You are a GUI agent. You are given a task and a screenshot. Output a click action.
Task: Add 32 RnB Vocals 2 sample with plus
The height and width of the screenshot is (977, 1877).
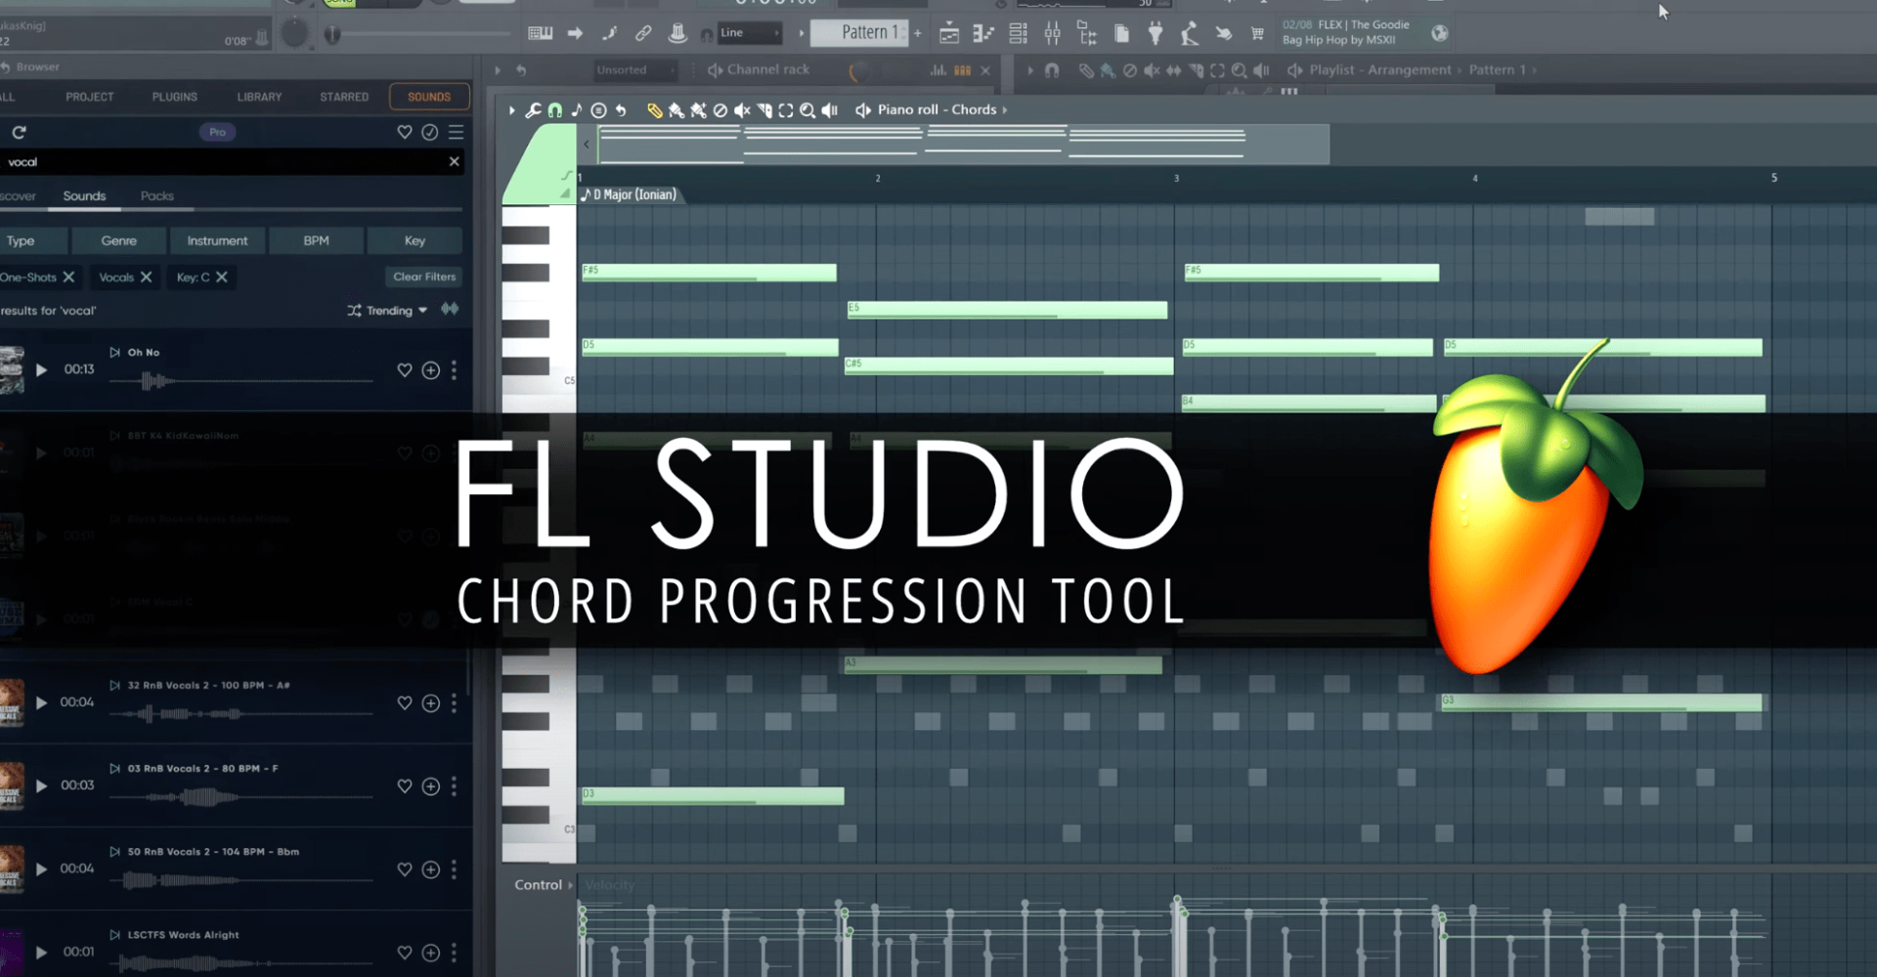point(430,703)
